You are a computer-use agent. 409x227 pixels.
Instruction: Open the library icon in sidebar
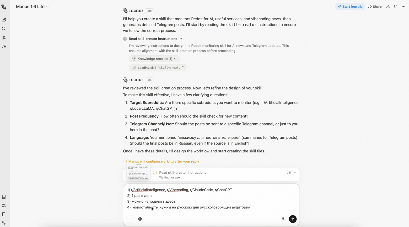pyautogui.click(x=4, y=37)
